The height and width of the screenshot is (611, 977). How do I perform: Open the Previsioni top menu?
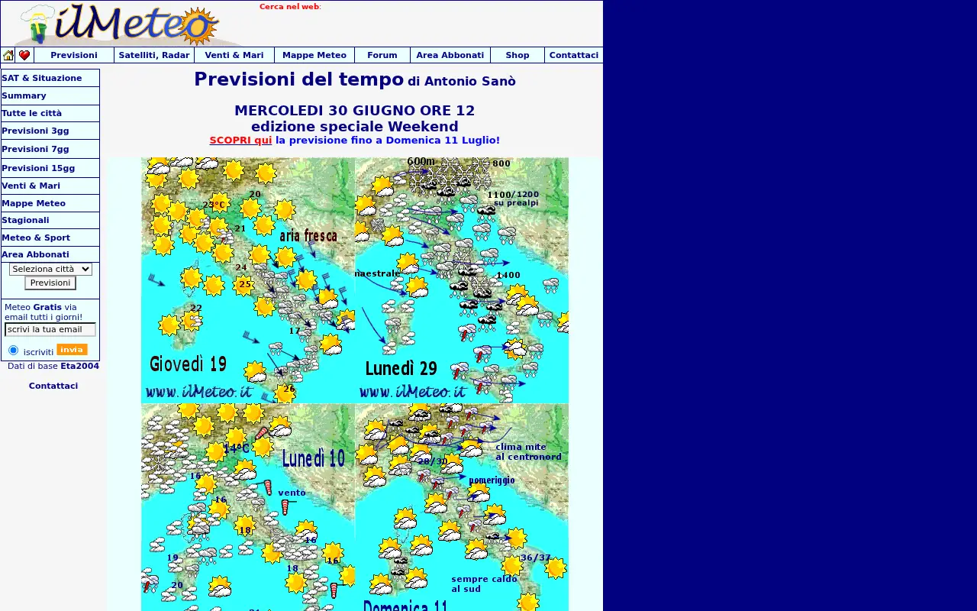pyautogui.click(x=74, y=55)
